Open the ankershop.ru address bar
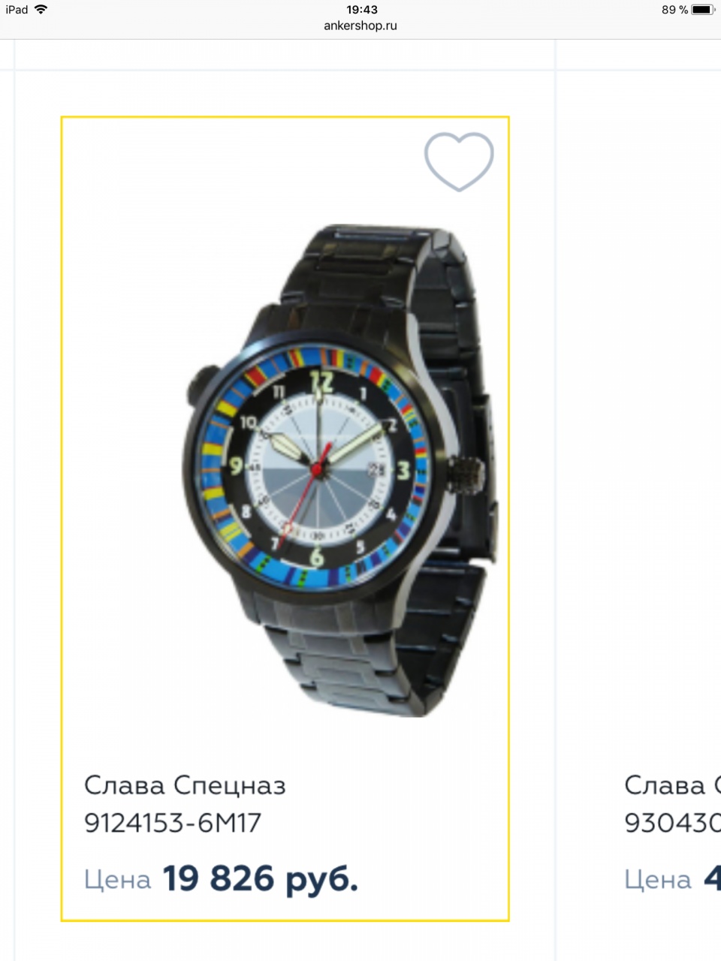Viewport: 721px width, 961px height. (x=360, y=26)
